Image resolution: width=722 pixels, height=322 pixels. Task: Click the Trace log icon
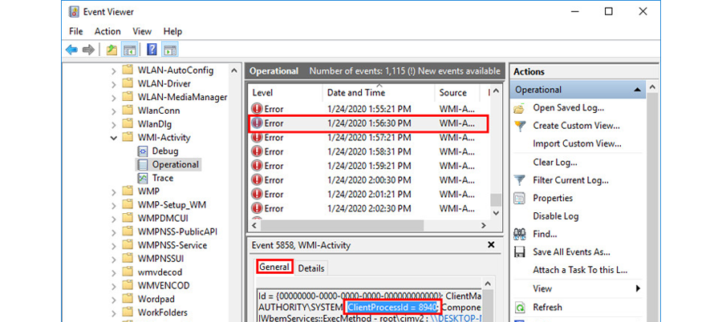click(x=143, y=178)
